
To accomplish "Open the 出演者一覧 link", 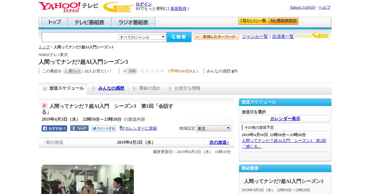I will pos(283,36).
